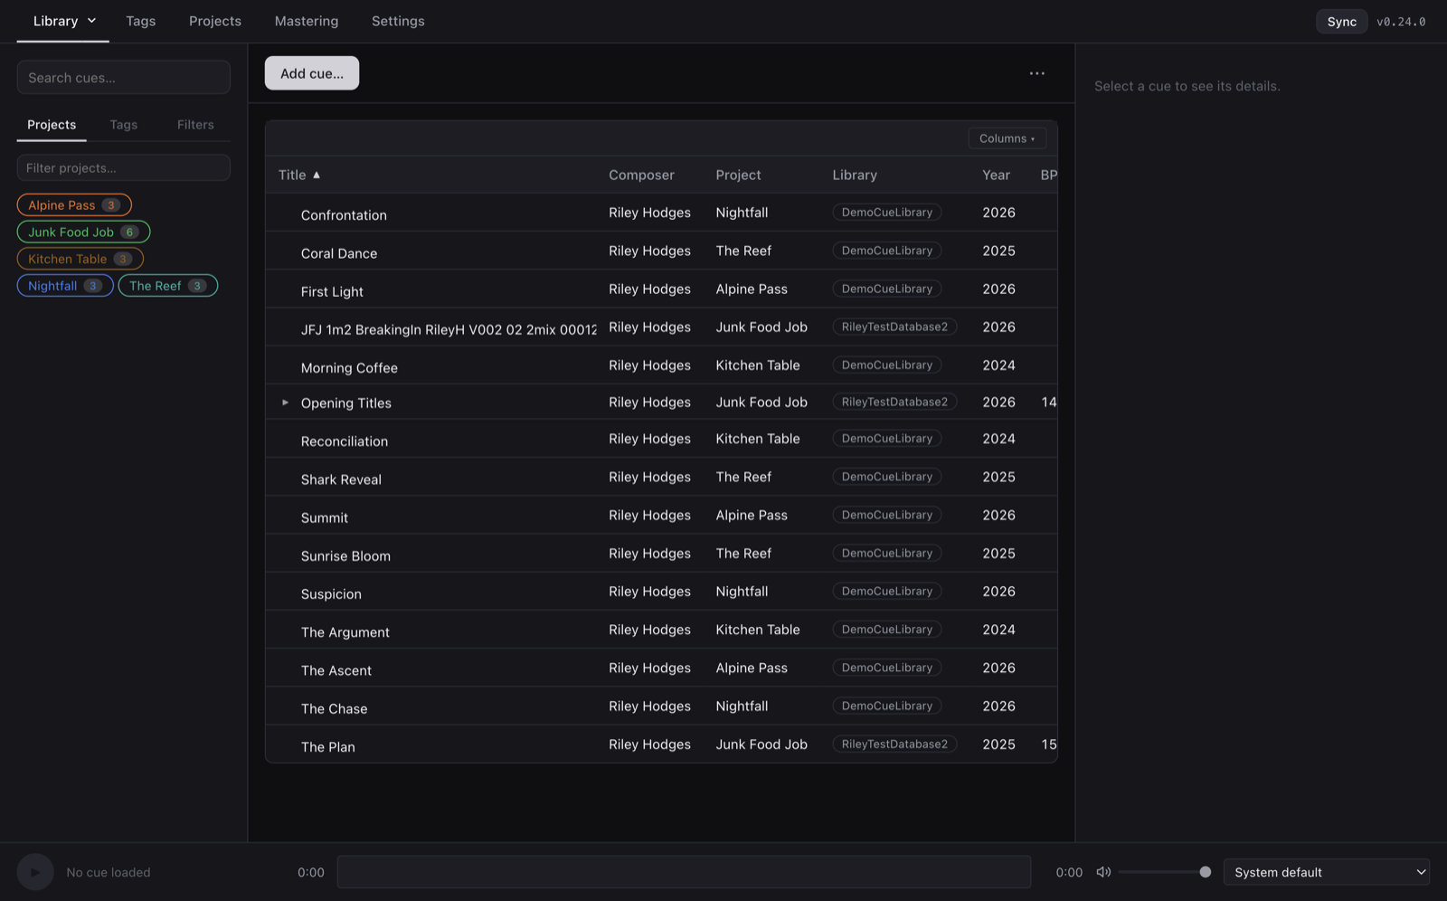Click the Add cue... button
The image size is (1447, 901).
(312, 73)
